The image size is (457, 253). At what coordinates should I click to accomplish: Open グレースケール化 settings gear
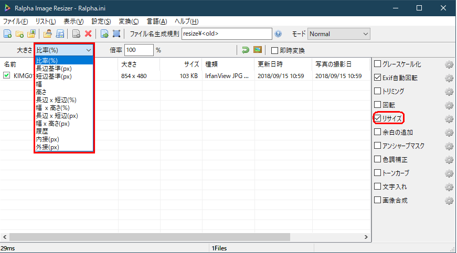click(449, 64)
